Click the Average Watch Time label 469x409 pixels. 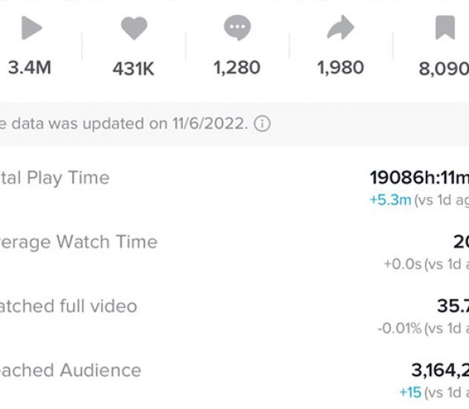(79, 242)
